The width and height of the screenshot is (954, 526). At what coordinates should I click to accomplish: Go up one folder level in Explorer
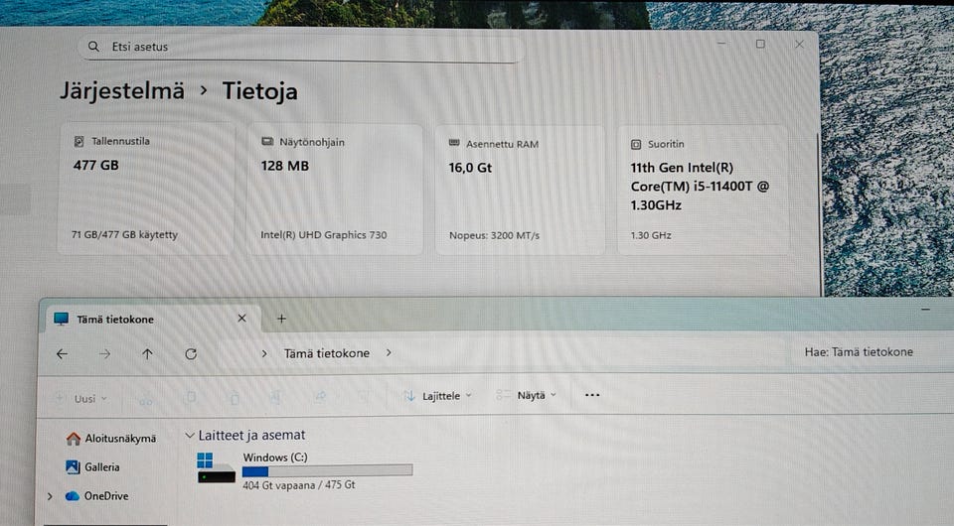[x=147, y=353]
